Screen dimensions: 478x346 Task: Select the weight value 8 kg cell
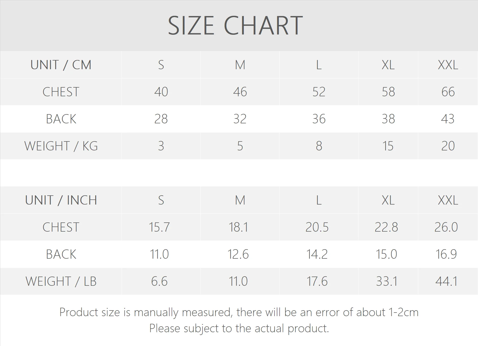(319, 146)
